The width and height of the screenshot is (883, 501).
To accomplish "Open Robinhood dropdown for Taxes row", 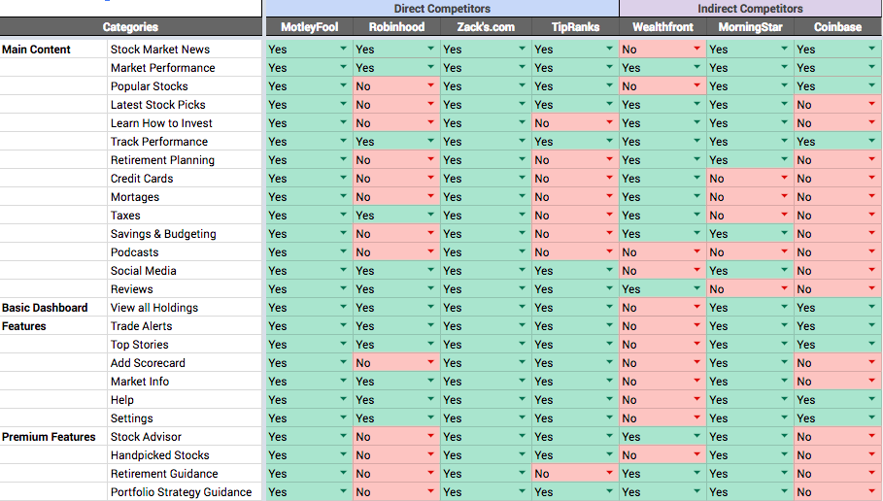I will (430, 215).
